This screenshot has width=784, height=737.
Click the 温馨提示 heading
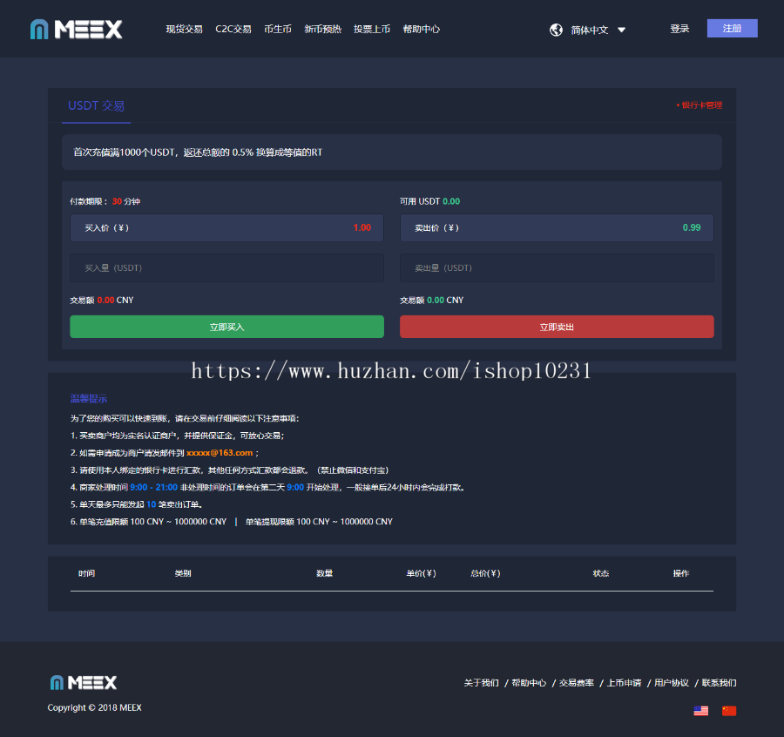click(x=89, y=398)
